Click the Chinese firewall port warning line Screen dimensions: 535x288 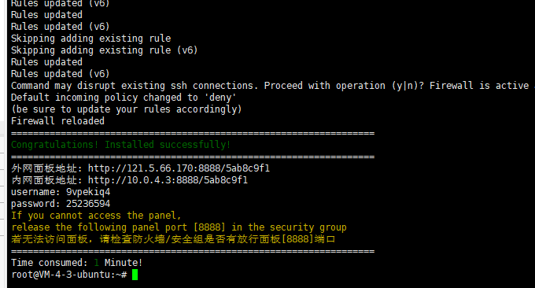(x=173, y=239)
